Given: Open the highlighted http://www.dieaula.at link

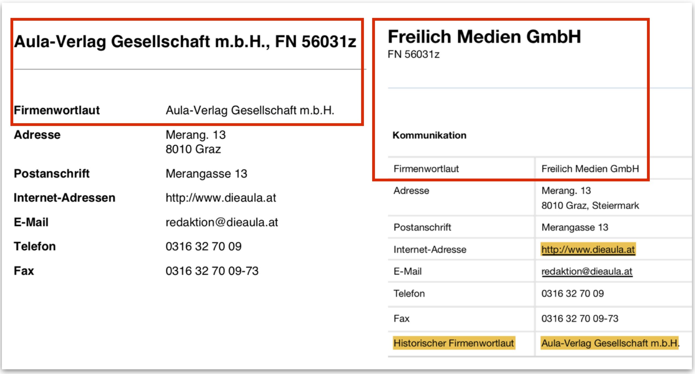Looking at the screenshot, I should click(x=588, y=249).
